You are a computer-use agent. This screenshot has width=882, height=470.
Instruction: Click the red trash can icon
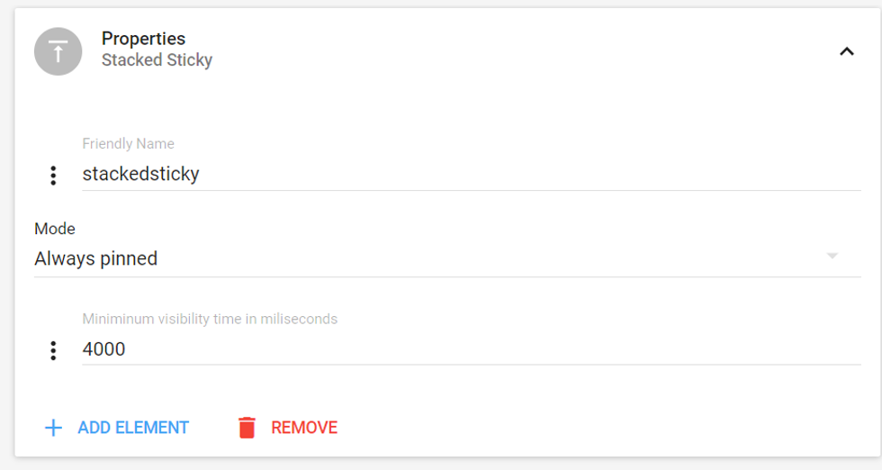click(247, 428)
